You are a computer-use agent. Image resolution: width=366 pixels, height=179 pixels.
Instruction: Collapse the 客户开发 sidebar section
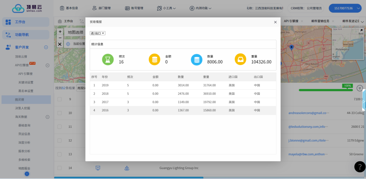(x=46, y=47)
